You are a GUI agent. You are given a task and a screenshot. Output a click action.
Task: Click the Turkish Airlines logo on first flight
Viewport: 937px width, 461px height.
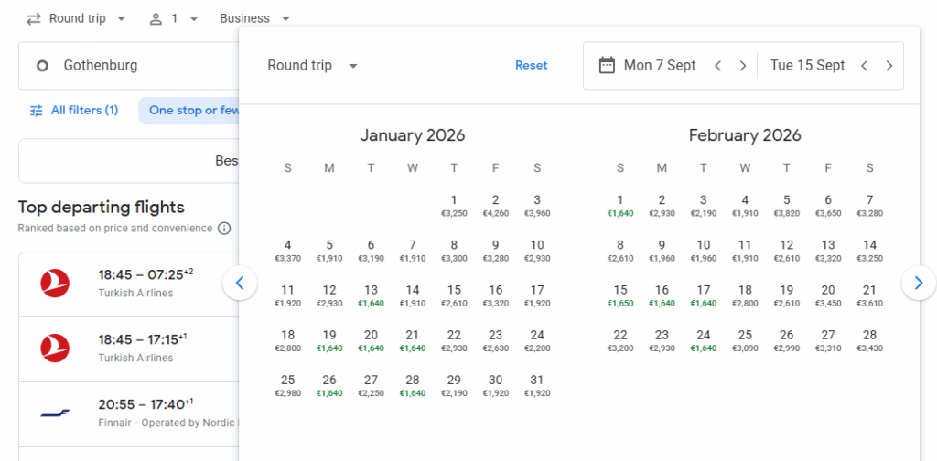(x=56, y=284)
